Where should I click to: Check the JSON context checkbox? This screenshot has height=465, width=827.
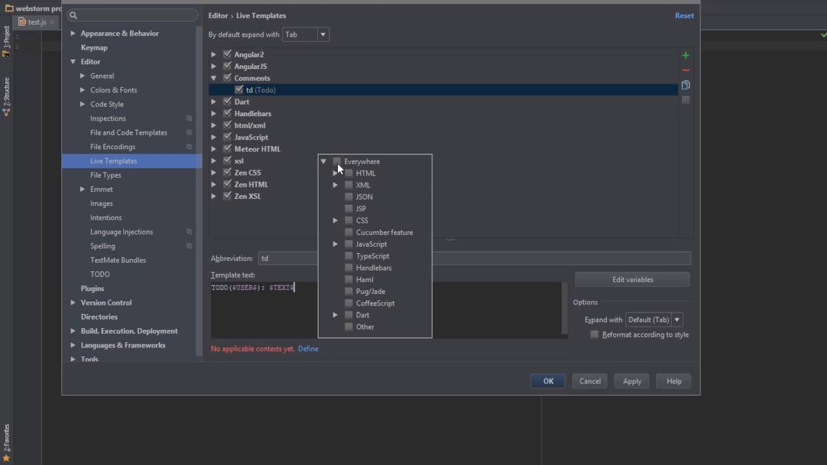pos(349,197)
